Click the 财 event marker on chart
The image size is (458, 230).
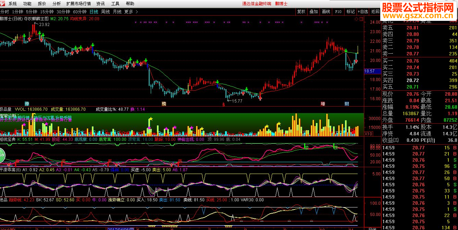pos(347,103)
